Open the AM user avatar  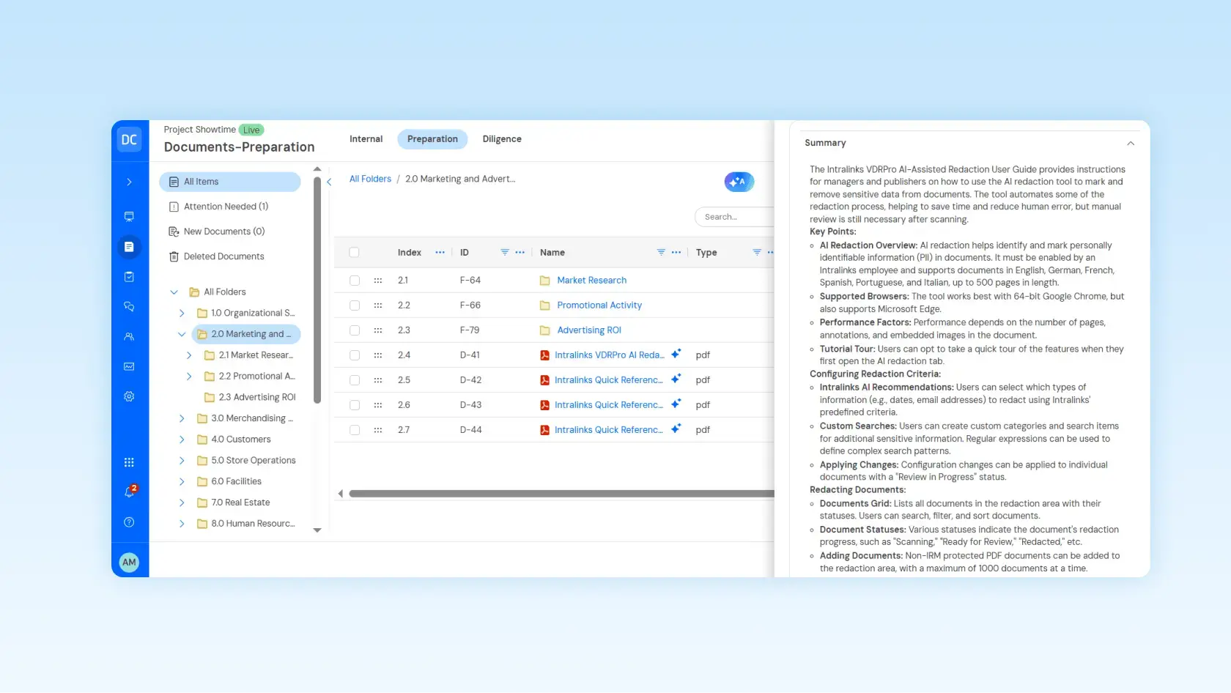pyautogui.click(x=129, y=563)
